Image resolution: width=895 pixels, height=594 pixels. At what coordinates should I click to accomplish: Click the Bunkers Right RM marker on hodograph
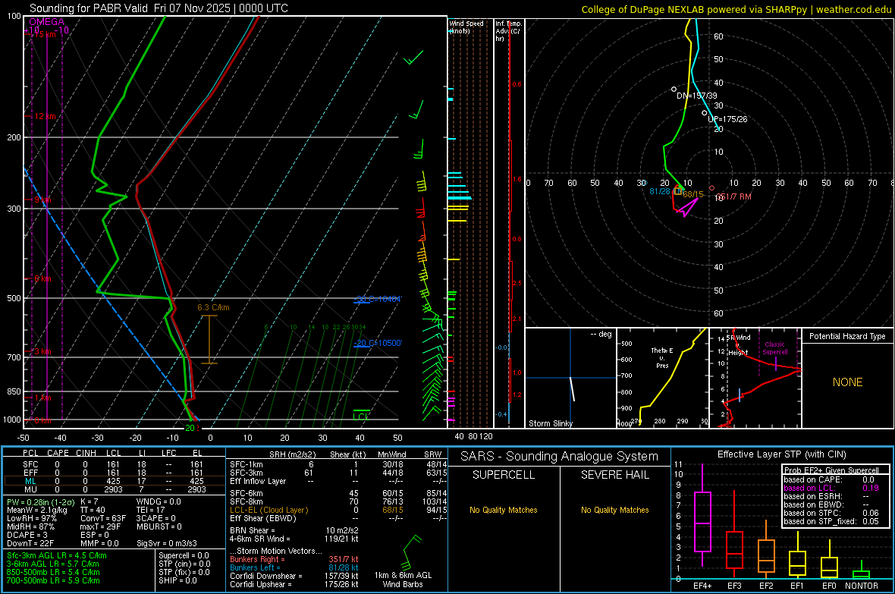[711, 188]
